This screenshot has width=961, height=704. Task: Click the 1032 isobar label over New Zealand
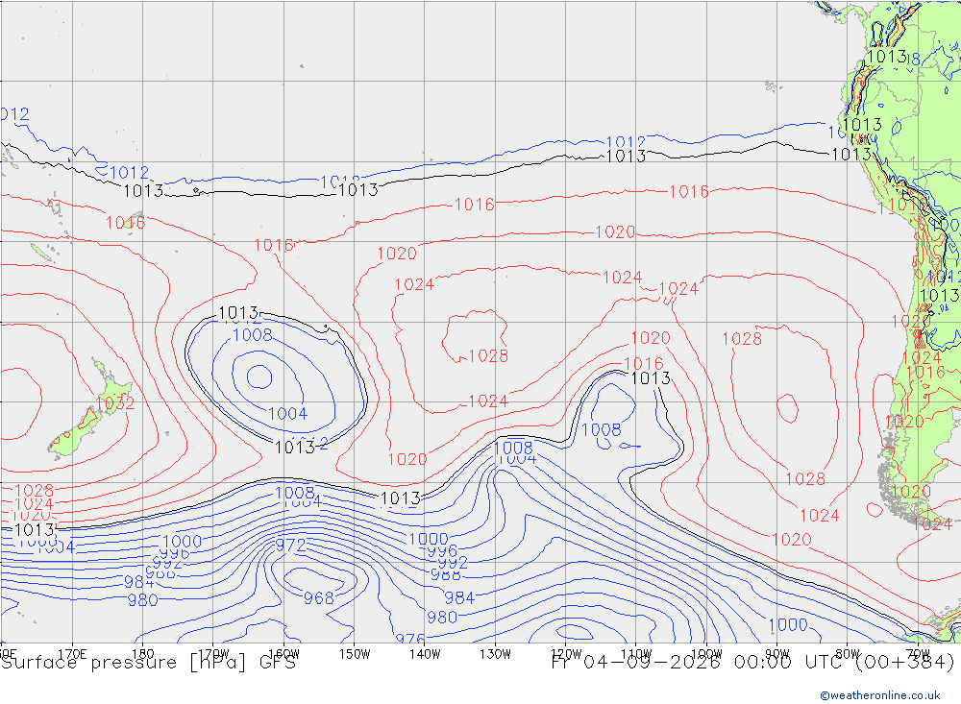pos(114,403)
